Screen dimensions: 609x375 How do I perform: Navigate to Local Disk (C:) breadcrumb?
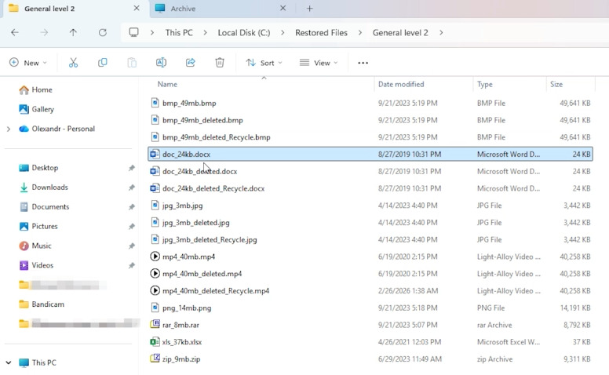(244, 33)
